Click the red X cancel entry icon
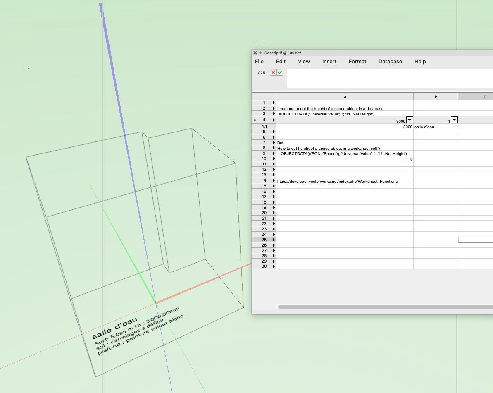The height and width of the screenshot is (393, 493). point(273,72)
